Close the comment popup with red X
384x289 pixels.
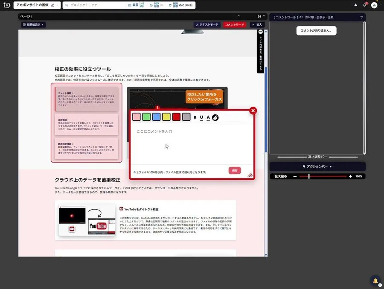pos(253,111)
